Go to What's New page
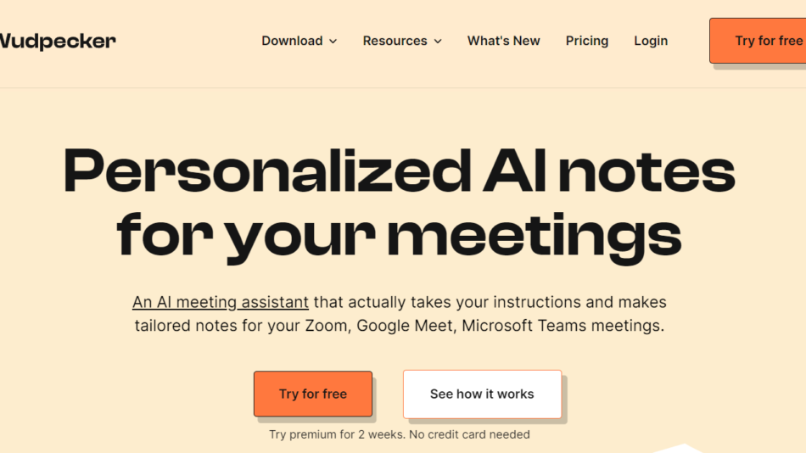Image resolution: width=806 pixels, height=453 pixels. click(503, 41)
